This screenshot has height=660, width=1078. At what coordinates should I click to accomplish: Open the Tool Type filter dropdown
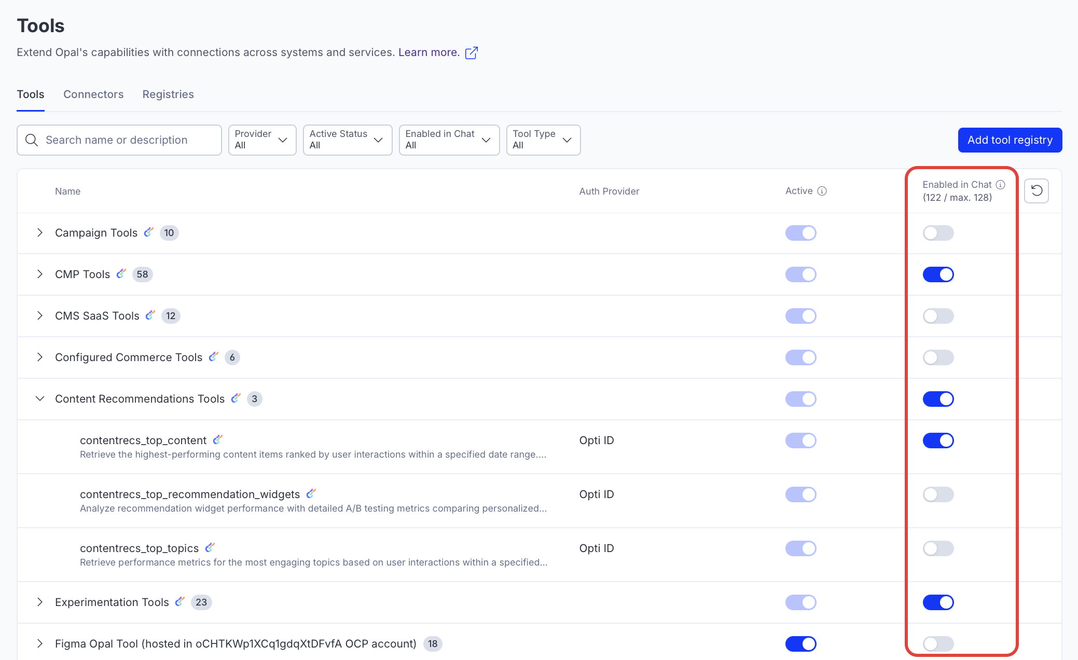543,140
